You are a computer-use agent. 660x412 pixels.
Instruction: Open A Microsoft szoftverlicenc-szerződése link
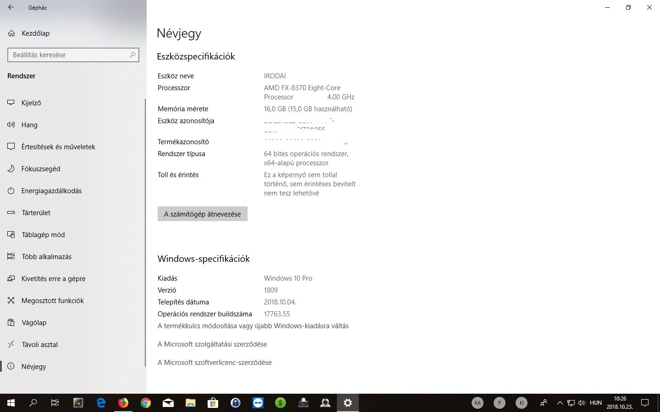(214, 363)
